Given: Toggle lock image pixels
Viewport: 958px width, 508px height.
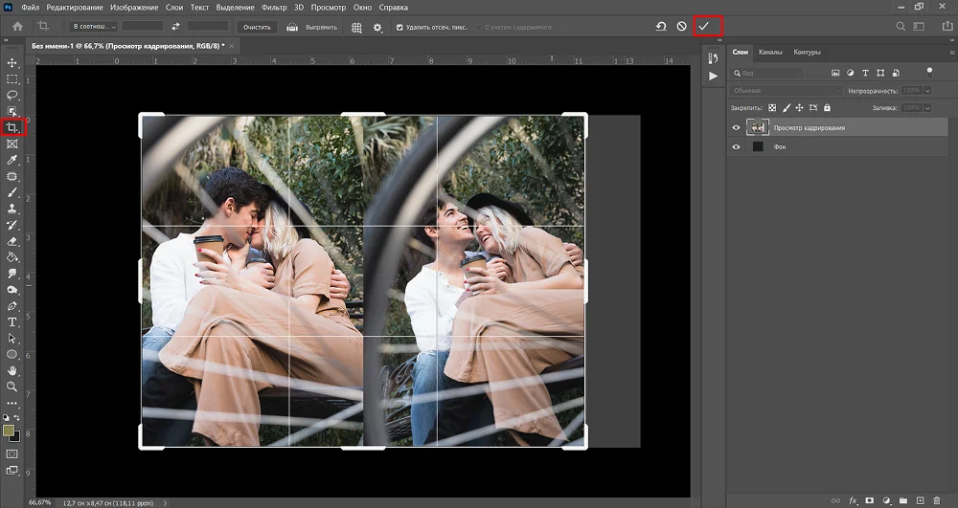Looking at the screenshot, I should (x=787, y=108).
